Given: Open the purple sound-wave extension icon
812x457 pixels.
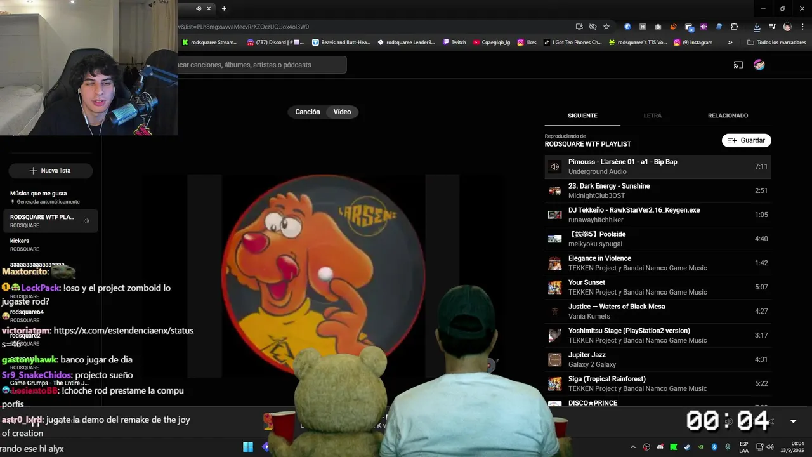Looking at the screenshot, I should (704, 27).
